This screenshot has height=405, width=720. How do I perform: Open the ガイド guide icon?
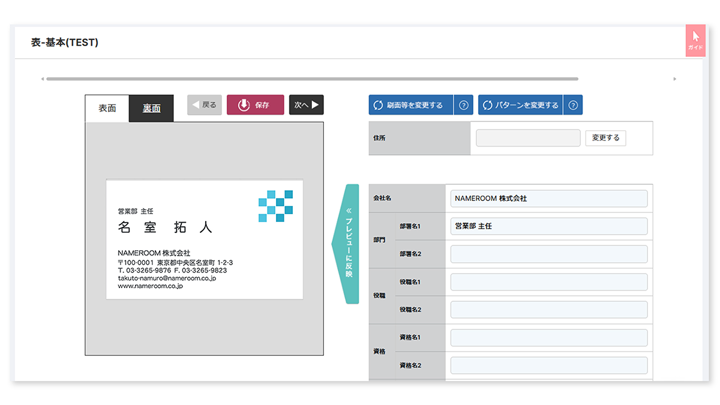click(695, 41)
